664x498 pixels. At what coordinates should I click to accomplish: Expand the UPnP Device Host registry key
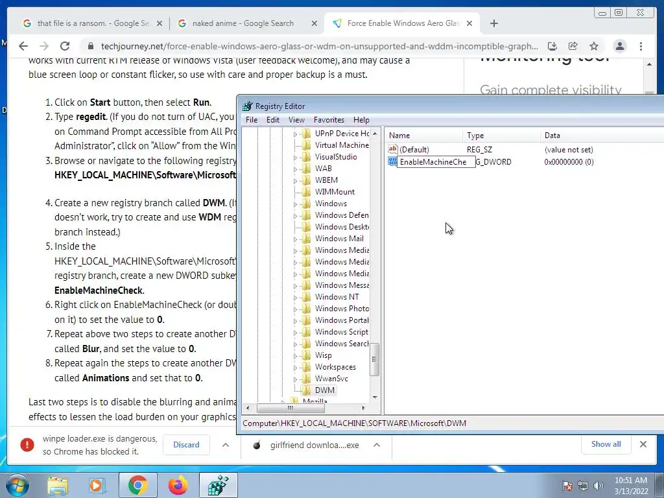point(295,134)
